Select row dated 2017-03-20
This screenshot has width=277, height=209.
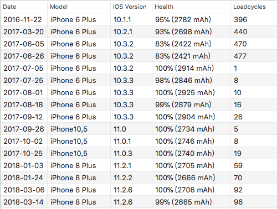click(x=138, y=32)
